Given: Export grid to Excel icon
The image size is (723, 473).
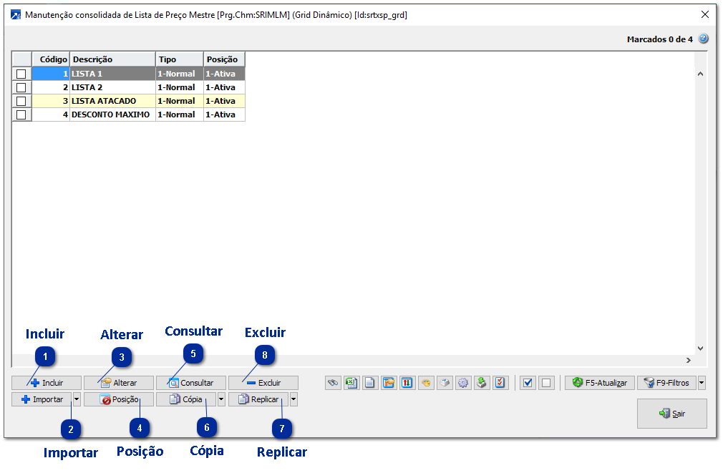Looking at the screenshot, I should pos(351,383).
